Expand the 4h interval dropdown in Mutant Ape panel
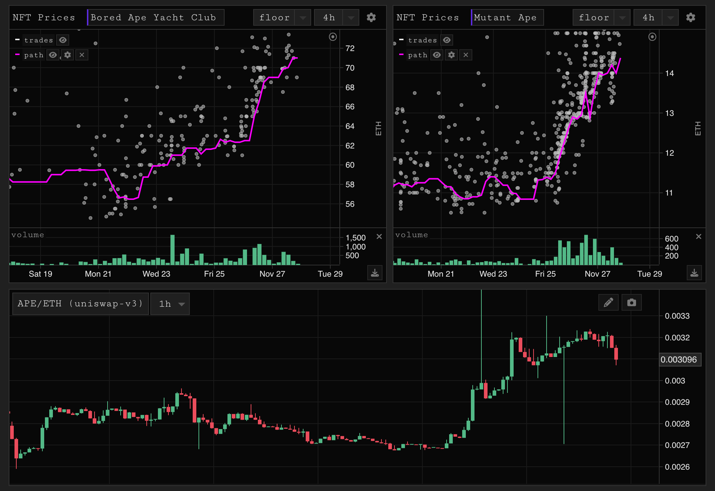 (670, 18)
